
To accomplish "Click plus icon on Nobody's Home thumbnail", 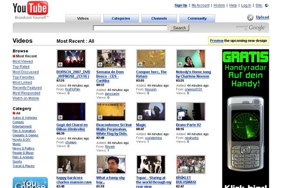I will tap(180, 65).
